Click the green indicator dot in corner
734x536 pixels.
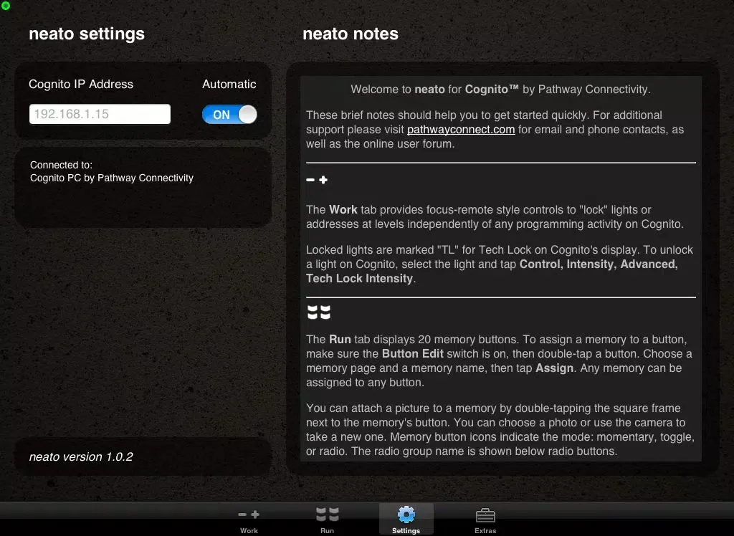6,6
